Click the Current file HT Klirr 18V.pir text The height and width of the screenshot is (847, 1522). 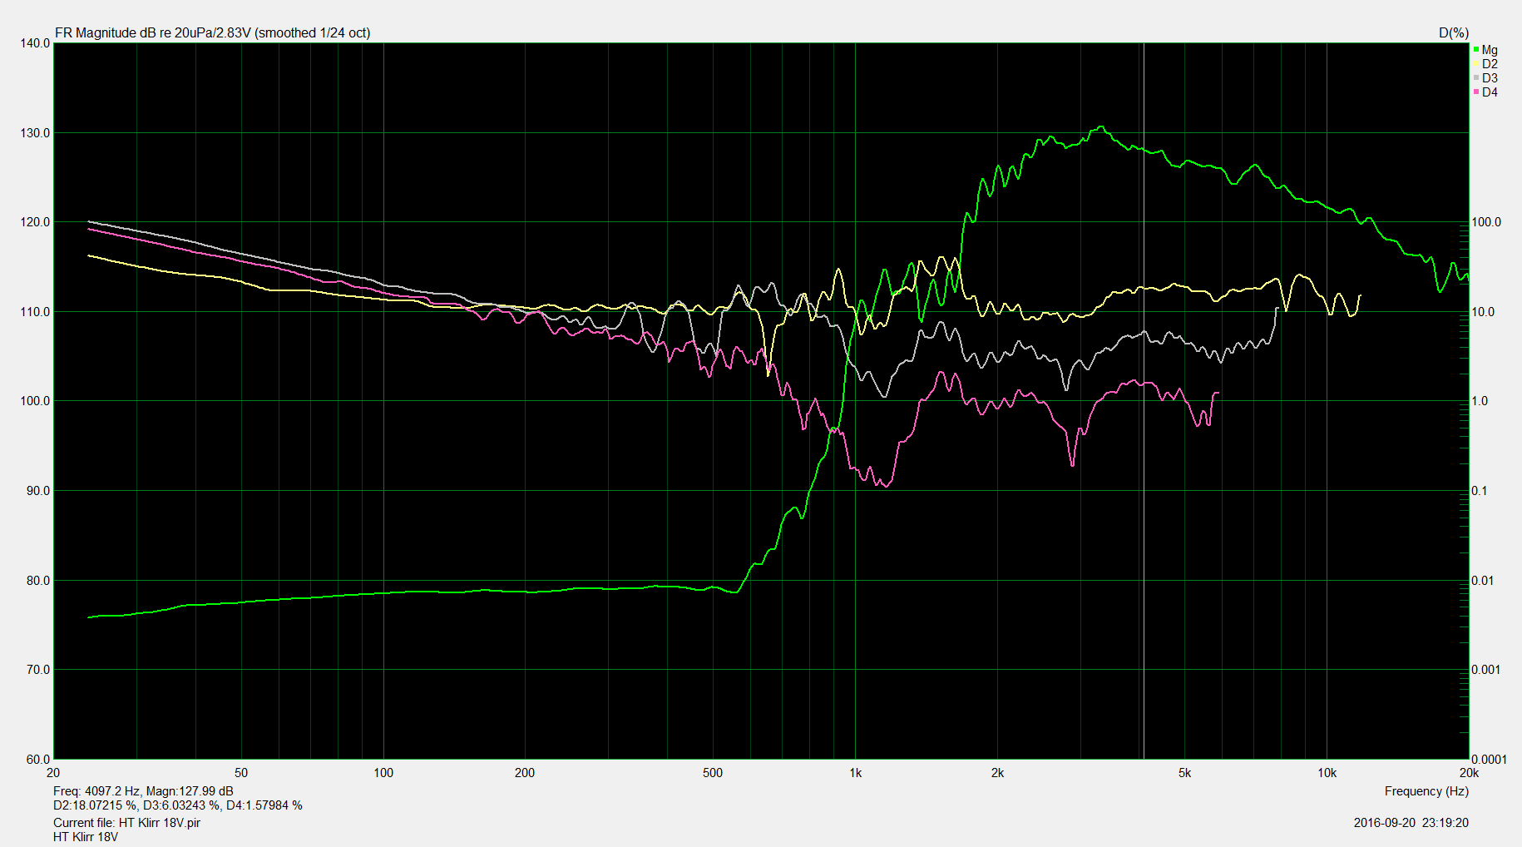pyautogui.click(x=126, y=823)
